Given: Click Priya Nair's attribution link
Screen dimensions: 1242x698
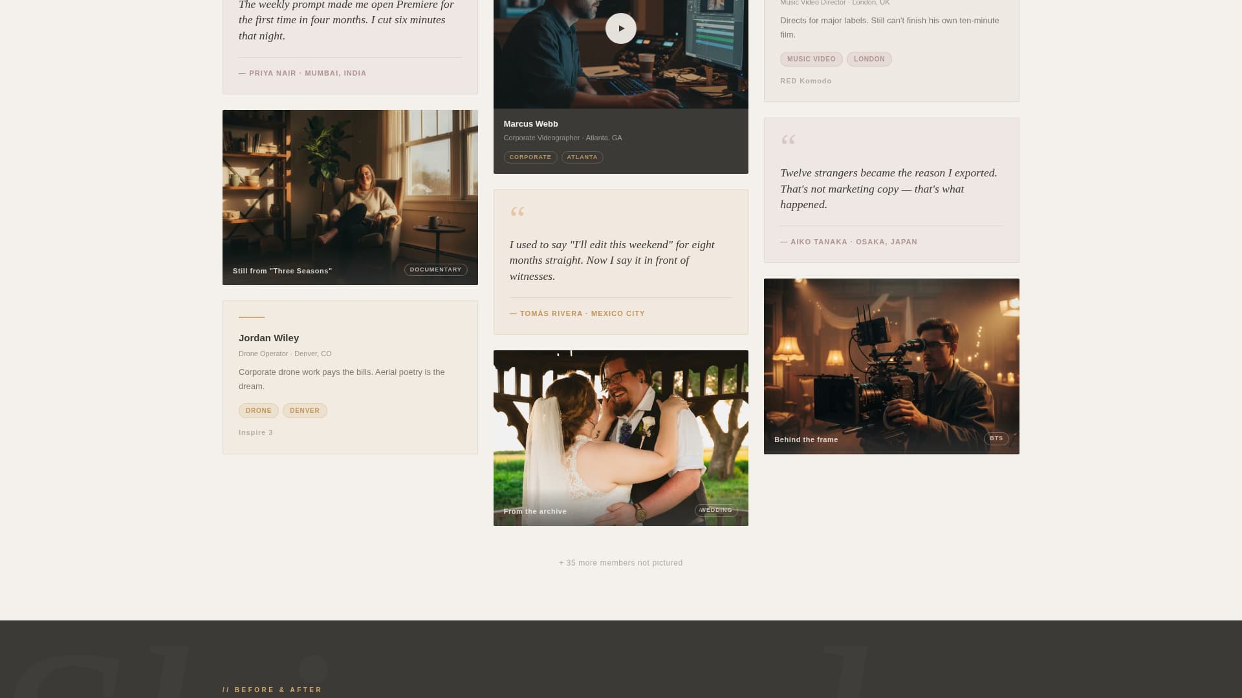Looking at the screenshot, I should [303, 73].
